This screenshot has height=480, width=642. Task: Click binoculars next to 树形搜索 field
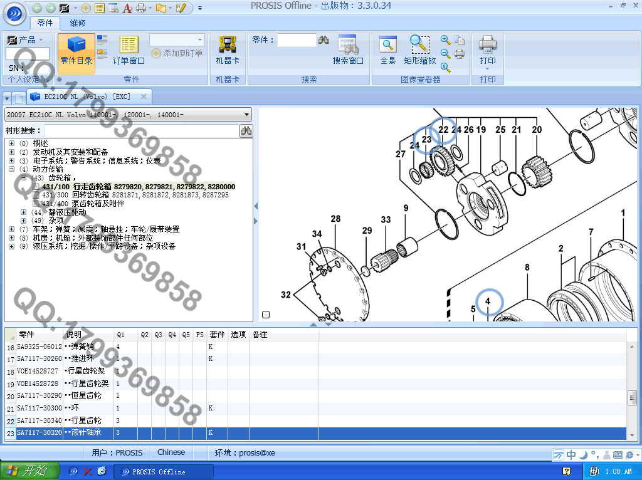(246, 130)
